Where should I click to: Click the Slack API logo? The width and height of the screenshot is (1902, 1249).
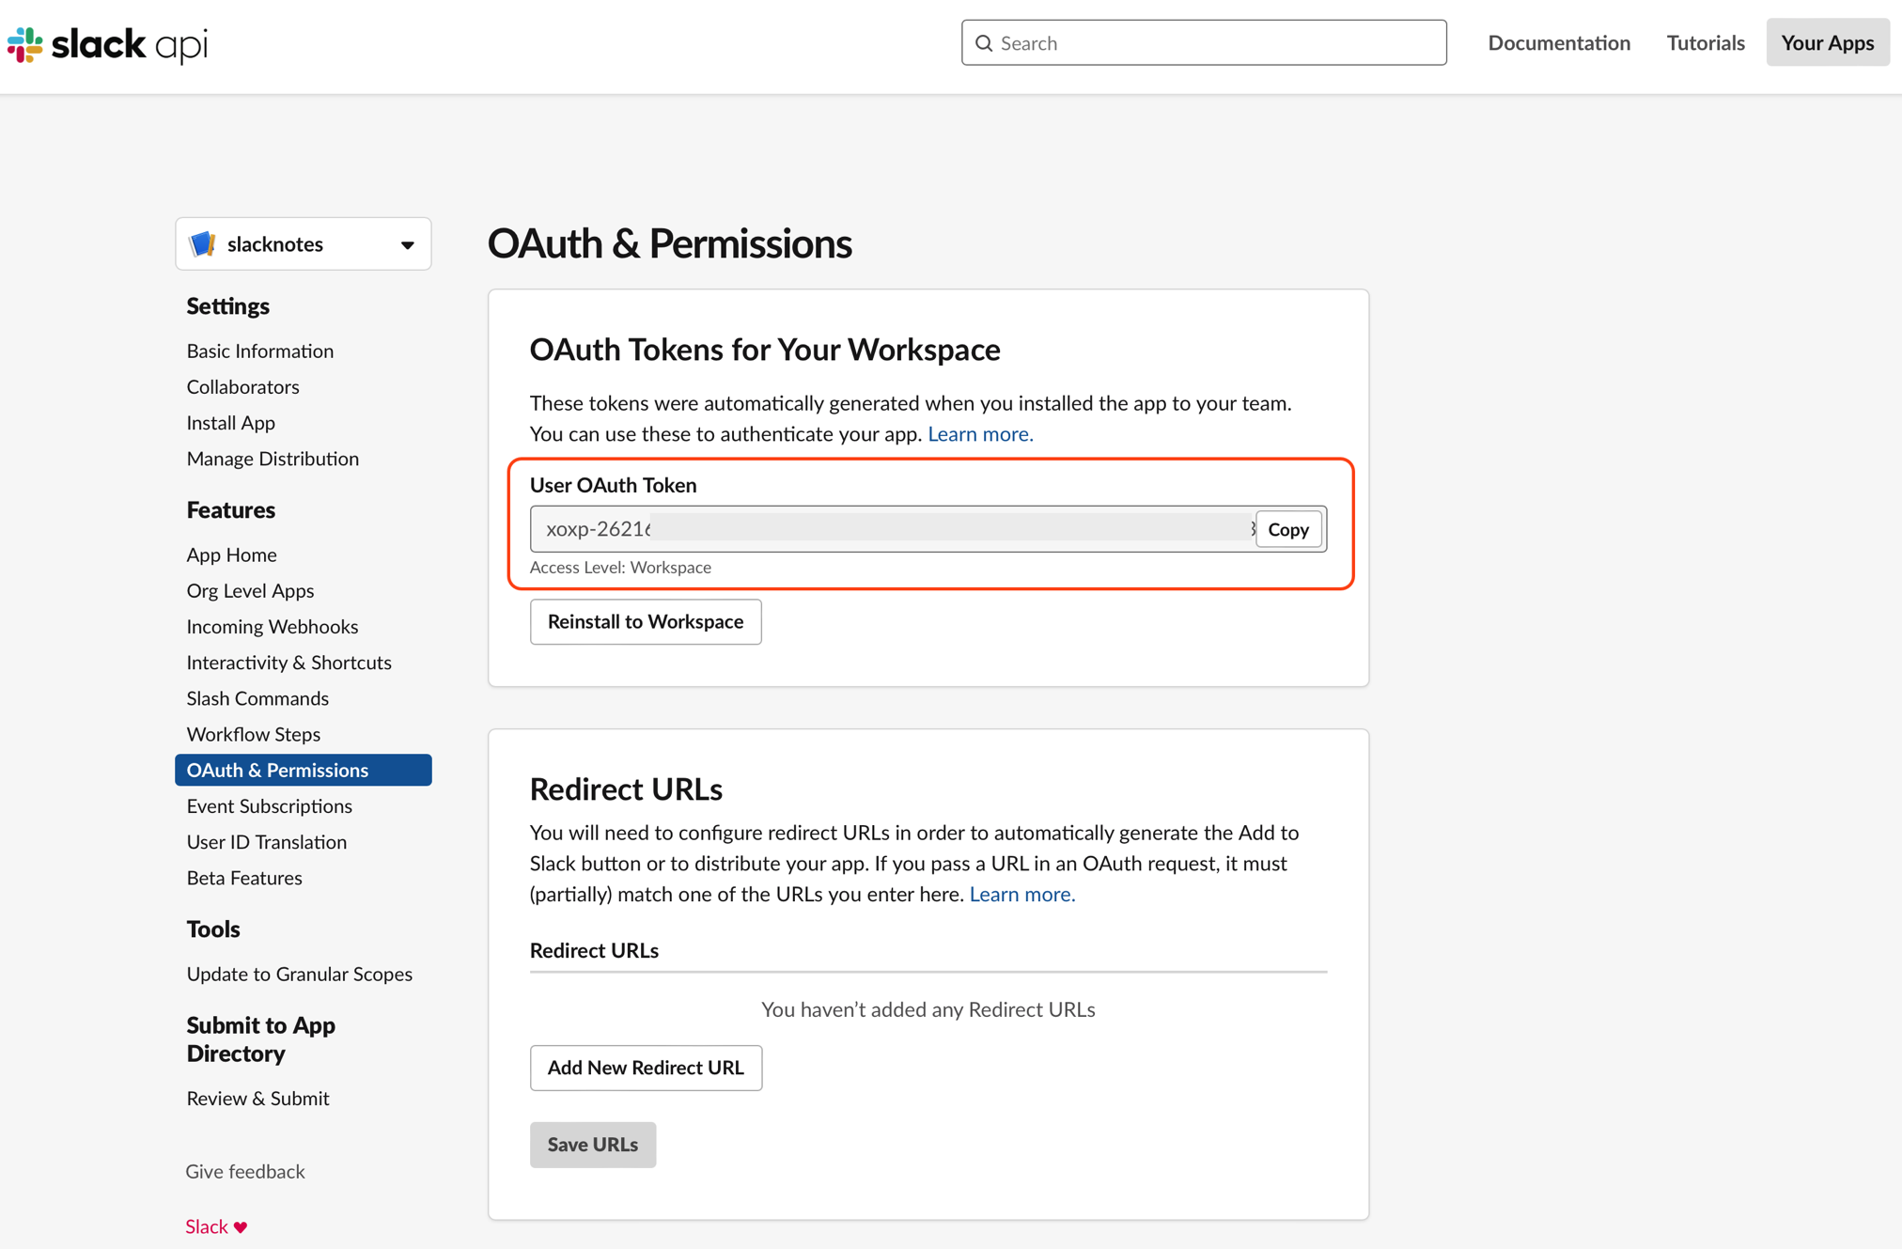click(x=107, y=44)
